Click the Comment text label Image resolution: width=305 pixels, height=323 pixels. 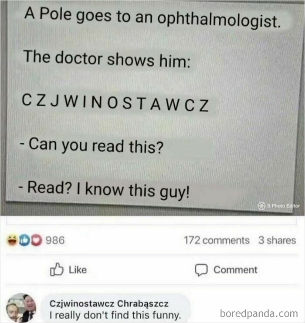[235, 270]
